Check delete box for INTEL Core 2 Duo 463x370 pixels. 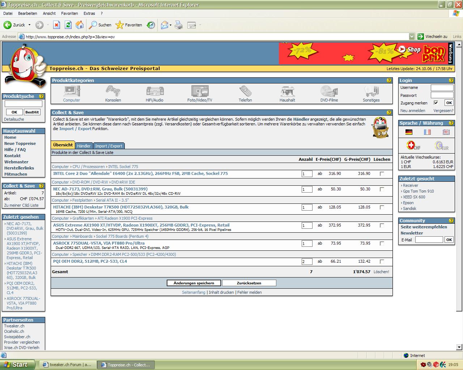[382, 174]
